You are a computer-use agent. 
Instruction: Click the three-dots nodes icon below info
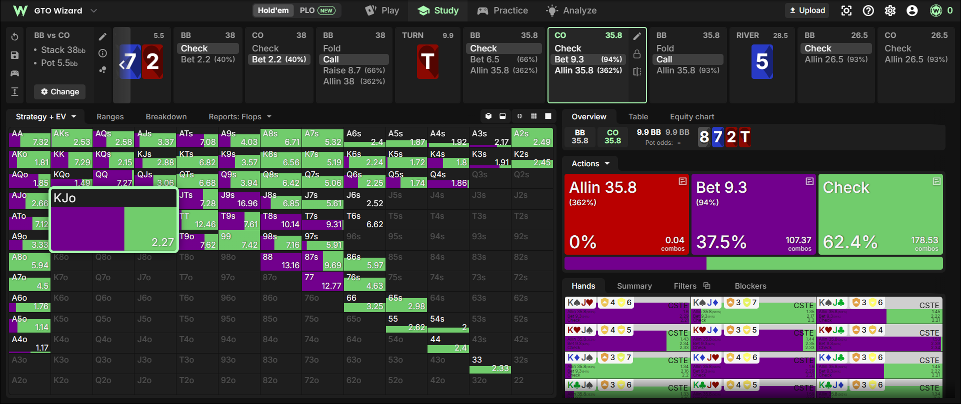(x=102, y=70)
